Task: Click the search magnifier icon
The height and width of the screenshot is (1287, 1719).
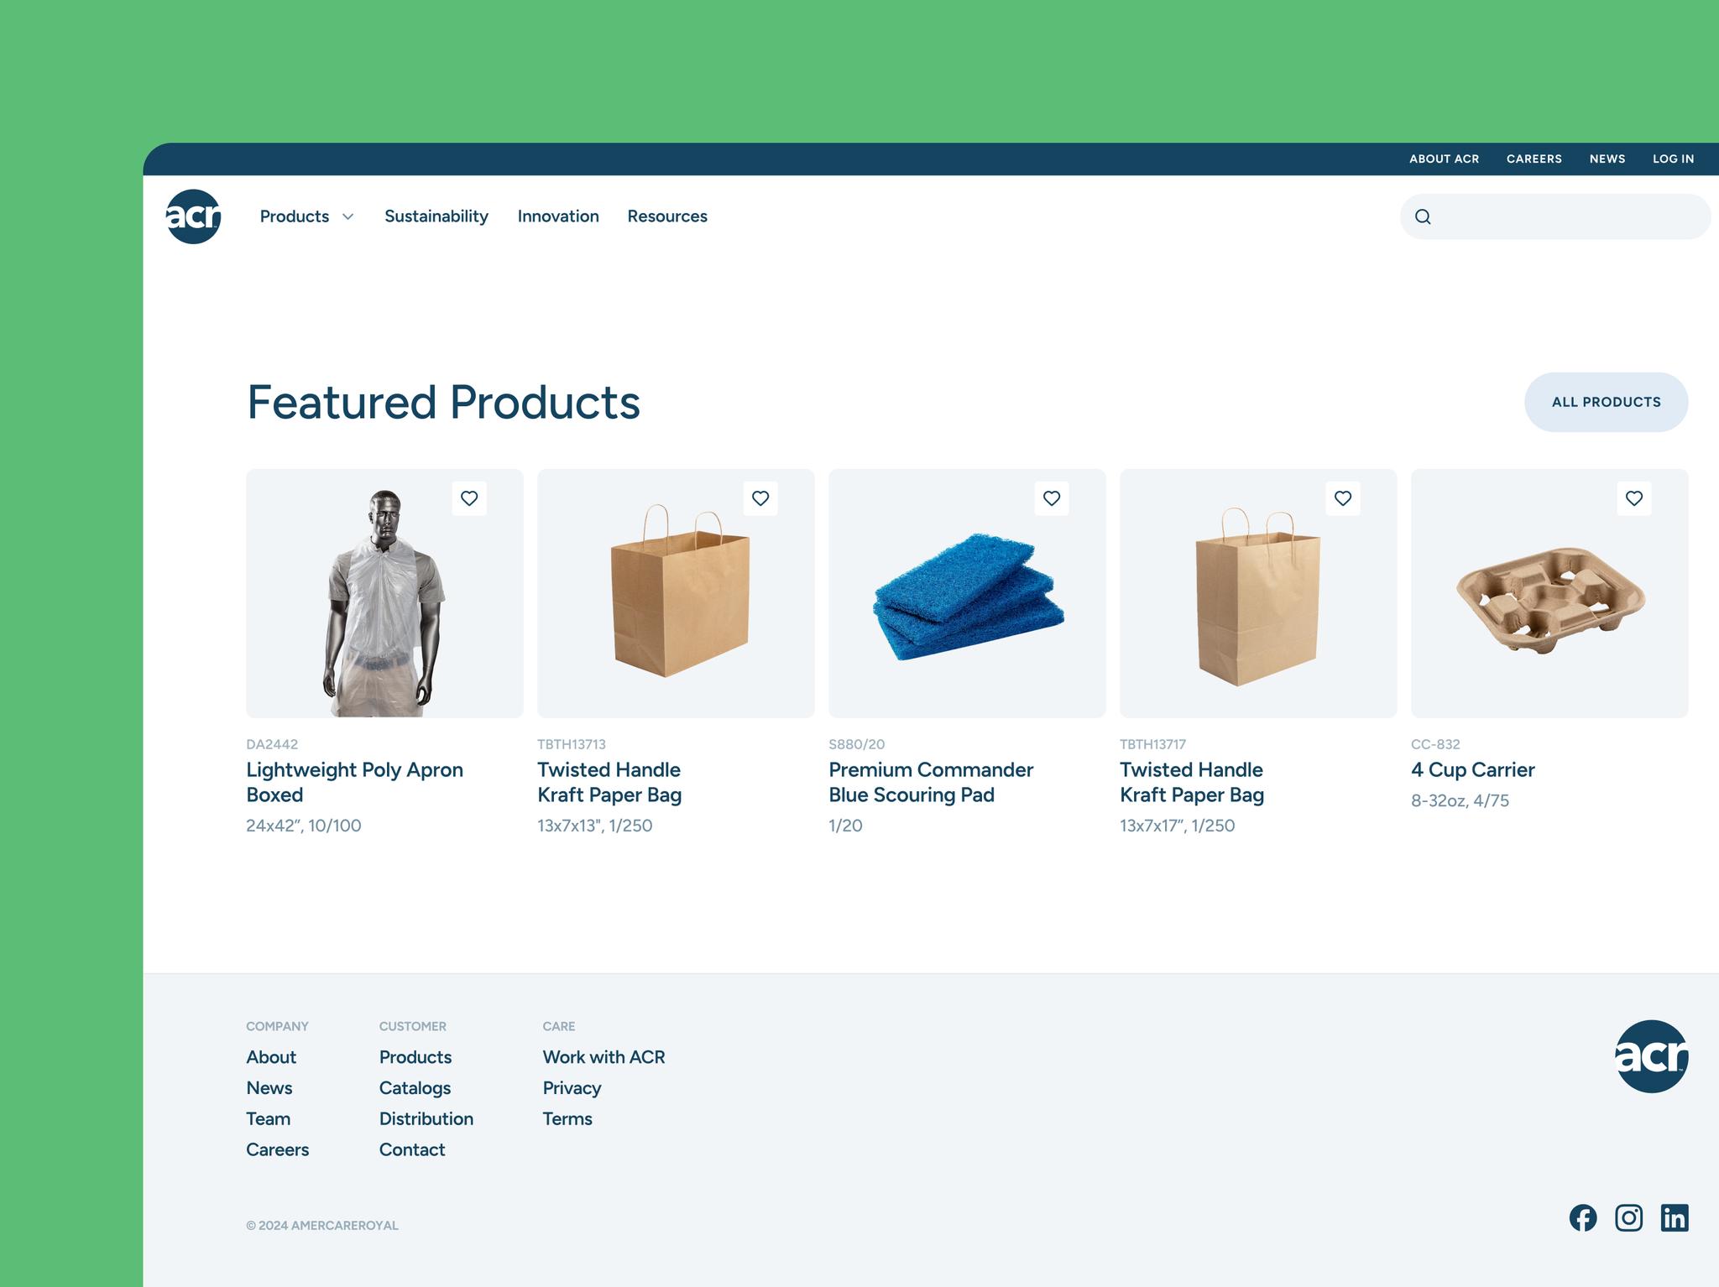Action: pyautogui.click(x=1423, y=217)
